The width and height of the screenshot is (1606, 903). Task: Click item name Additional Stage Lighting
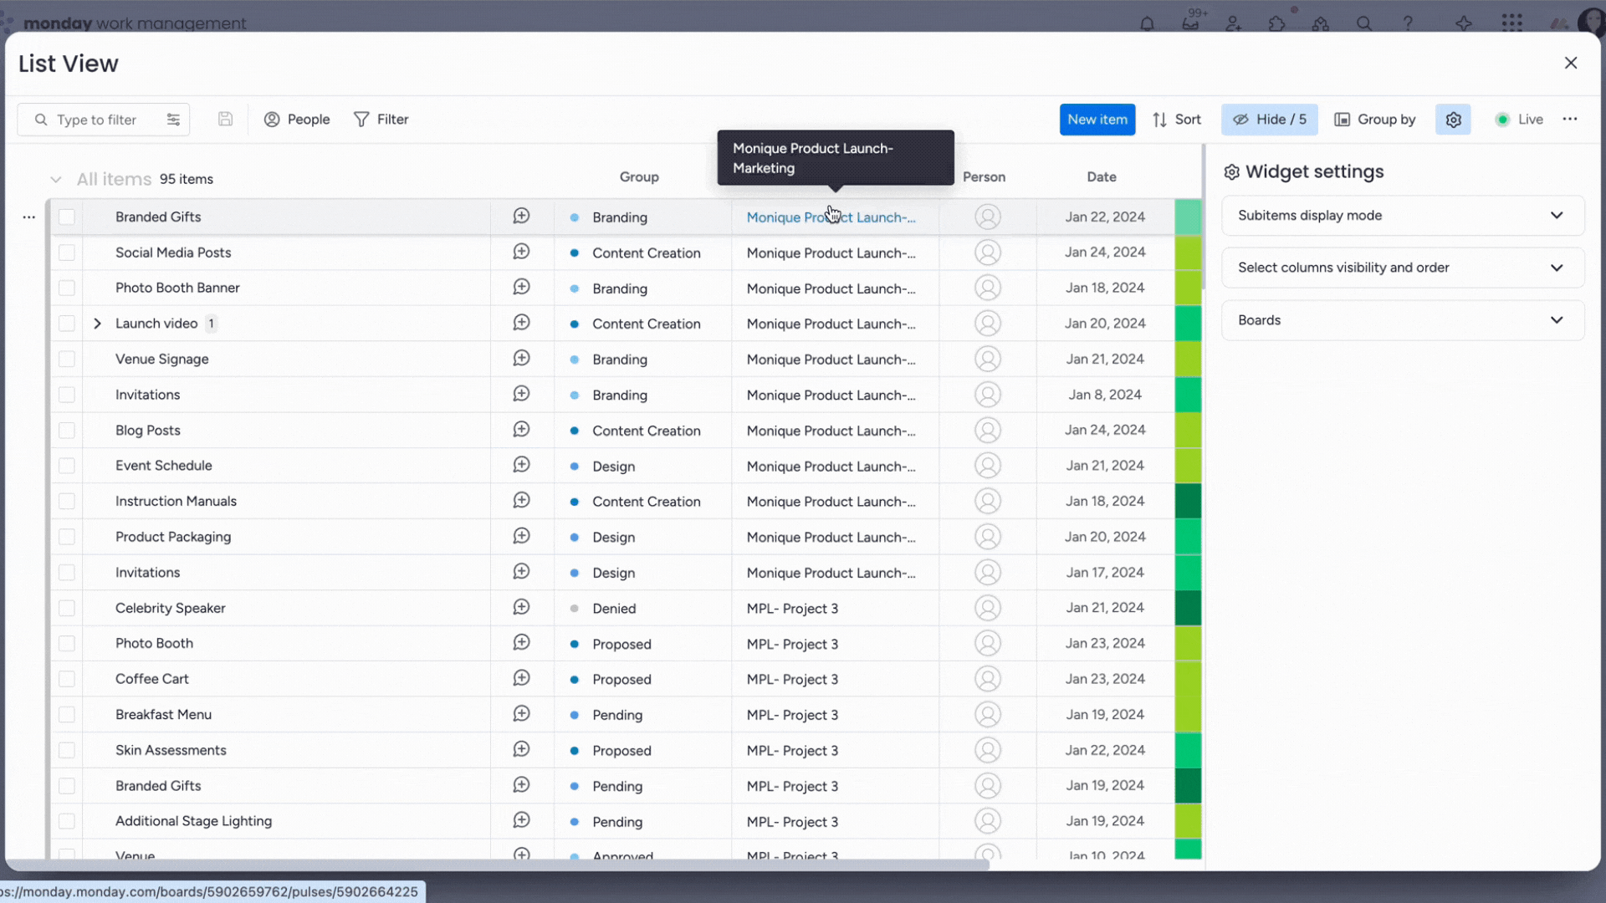coord(193,821)
